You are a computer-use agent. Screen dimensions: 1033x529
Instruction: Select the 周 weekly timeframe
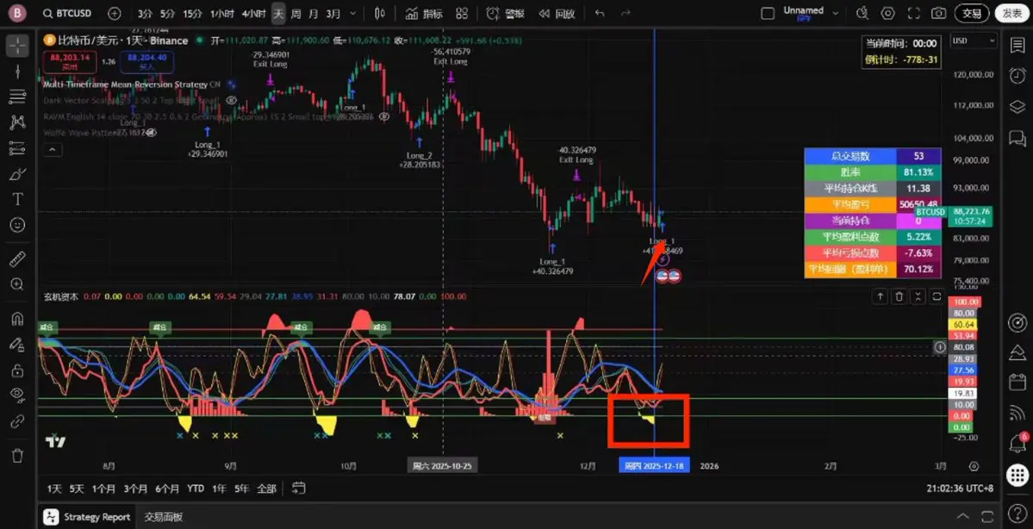tap(296, 13)
